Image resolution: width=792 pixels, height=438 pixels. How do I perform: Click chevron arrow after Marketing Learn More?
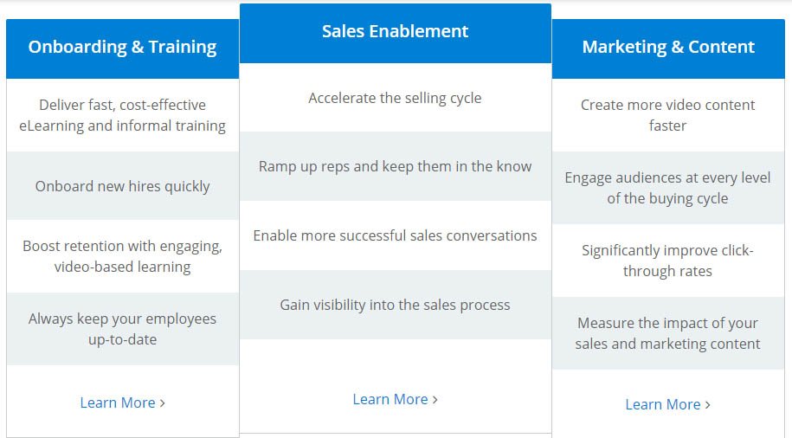pyautogui.click(x=708, y=404)
